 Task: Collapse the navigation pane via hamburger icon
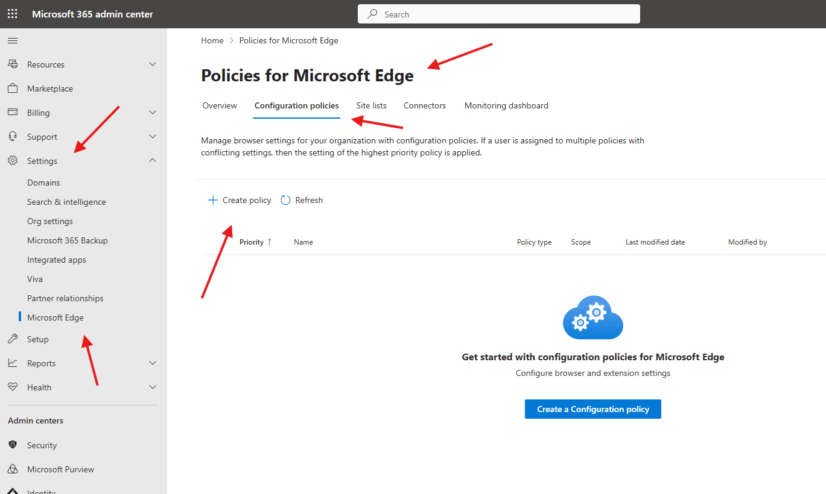coord(12,40)
